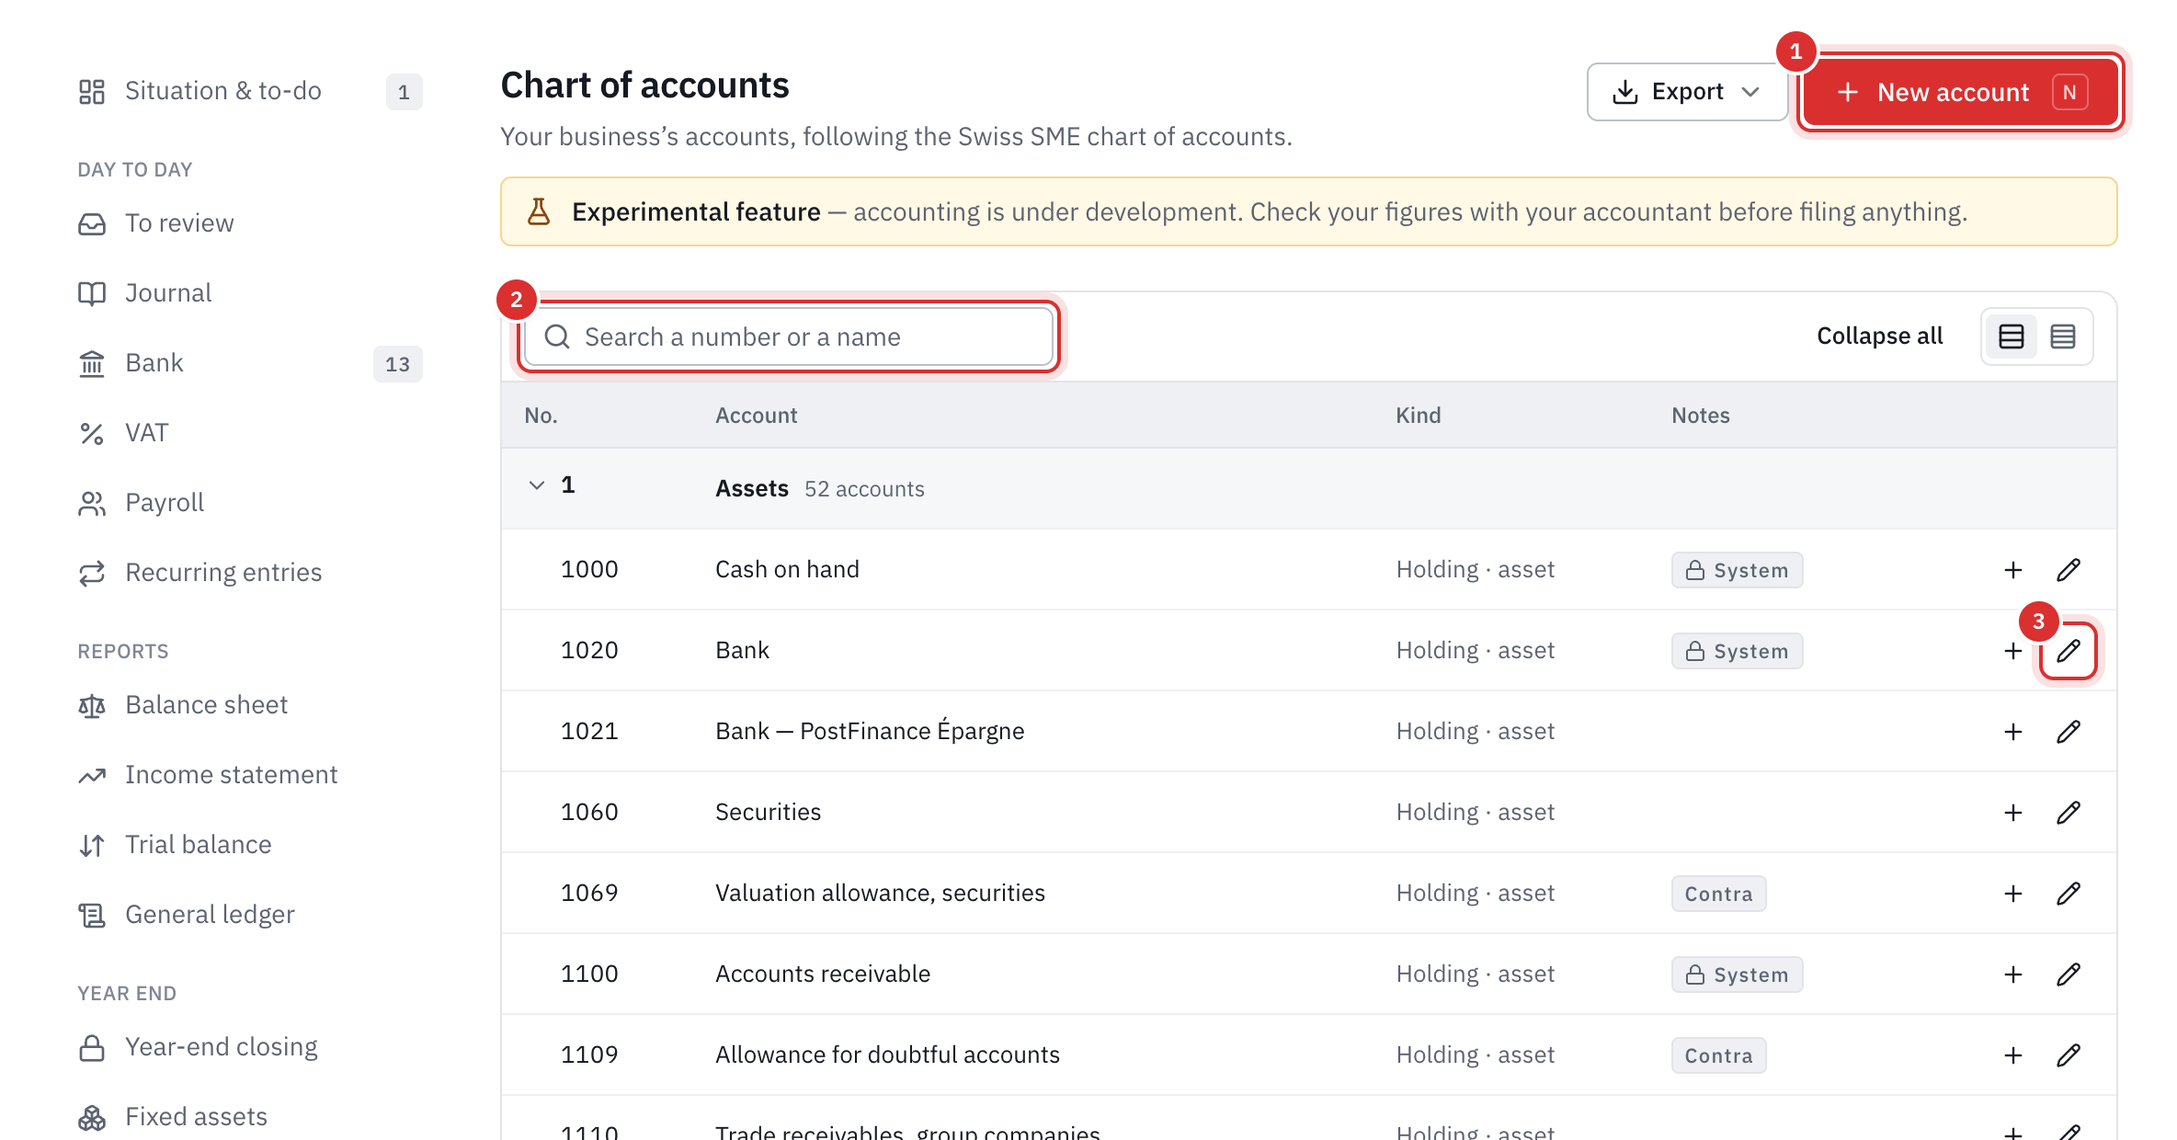Click plus icon in Accounts receivable row
The height and width of the screenshot is (1140, 2177).
tap(2012, 975)
